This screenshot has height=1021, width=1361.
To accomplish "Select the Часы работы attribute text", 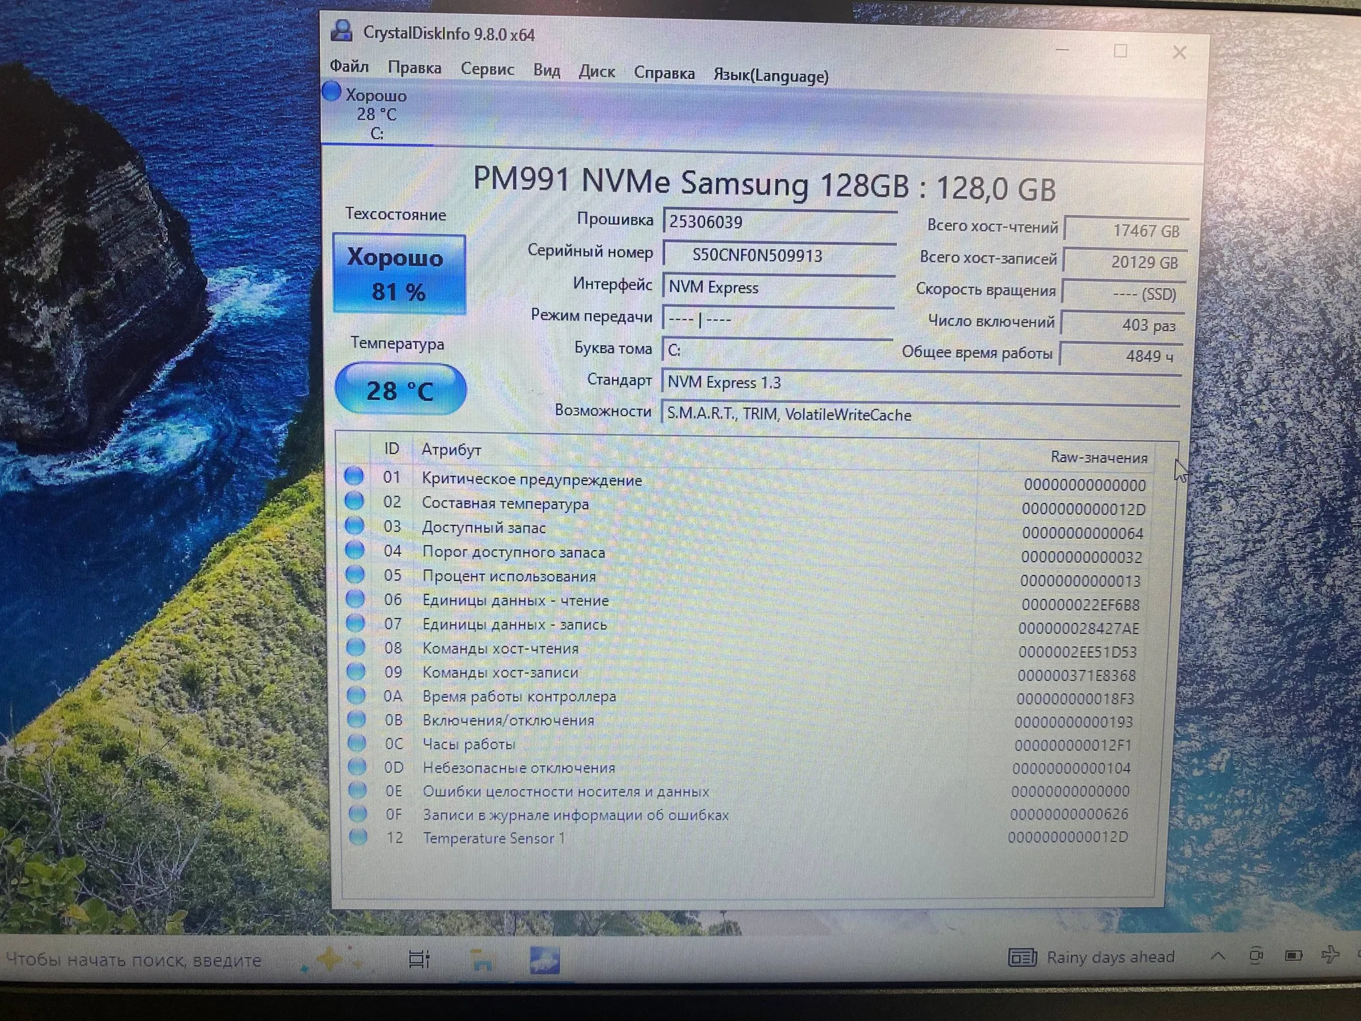I will point(469,744).
